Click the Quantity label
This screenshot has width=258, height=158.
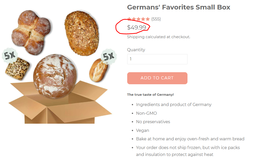[x=136, y=50]
